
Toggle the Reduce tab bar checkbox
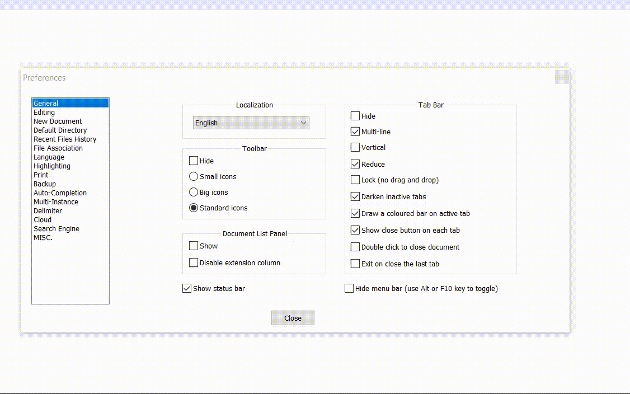point(355,164)
